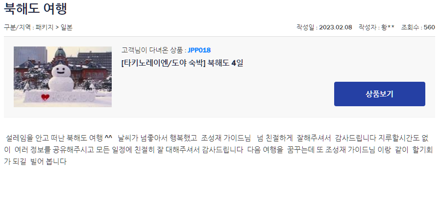Click the 일본 region text
440x210 pixels.
pyautogui.click(x=67, y=27)
